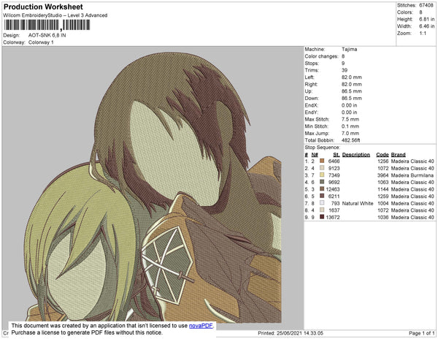438x339 pixels.
Task: Click the 'Page 1 of 1' footer text
Action: 422,333
